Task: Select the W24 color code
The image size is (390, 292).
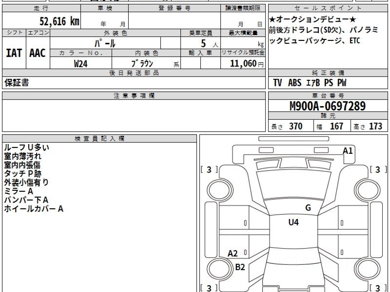Action: pos(81,64)
